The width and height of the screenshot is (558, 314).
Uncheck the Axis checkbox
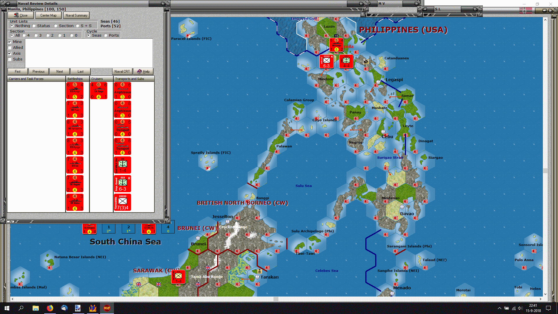tap(10, 53)
